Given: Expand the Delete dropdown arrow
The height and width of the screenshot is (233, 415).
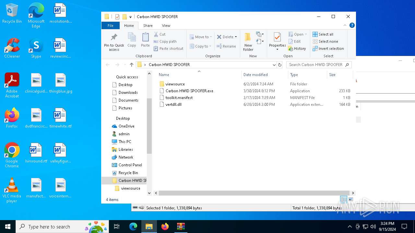Looking at the screenshot, I should pyautogui.click(x=236, y=37).
